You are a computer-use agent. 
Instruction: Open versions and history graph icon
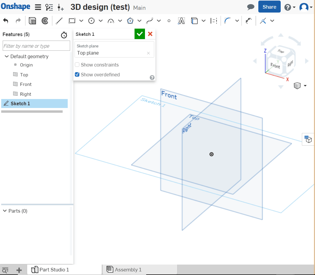click(49, 7)
